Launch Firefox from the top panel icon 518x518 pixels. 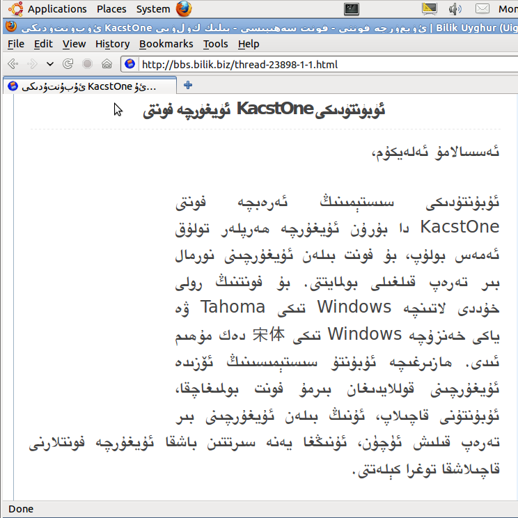(x=184, y=8)
